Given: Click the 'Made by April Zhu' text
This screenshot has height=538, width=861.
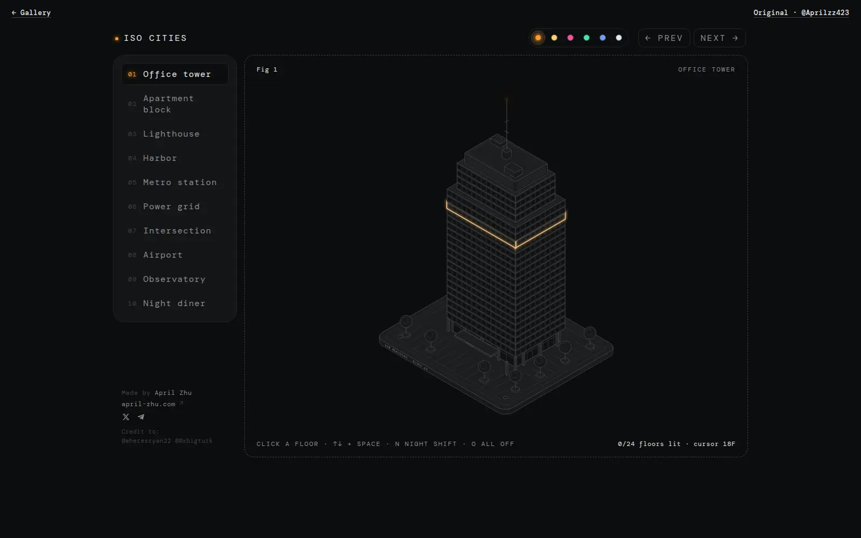Looking at the screenshot, I should 157,393.
